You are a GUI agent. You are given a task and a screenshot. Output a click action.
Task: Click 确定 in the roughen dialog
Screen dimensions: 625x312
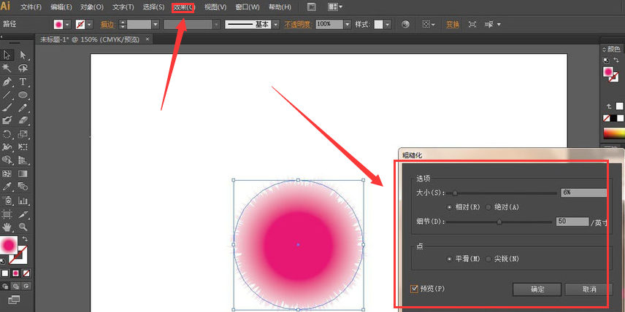tap(537, 289)
